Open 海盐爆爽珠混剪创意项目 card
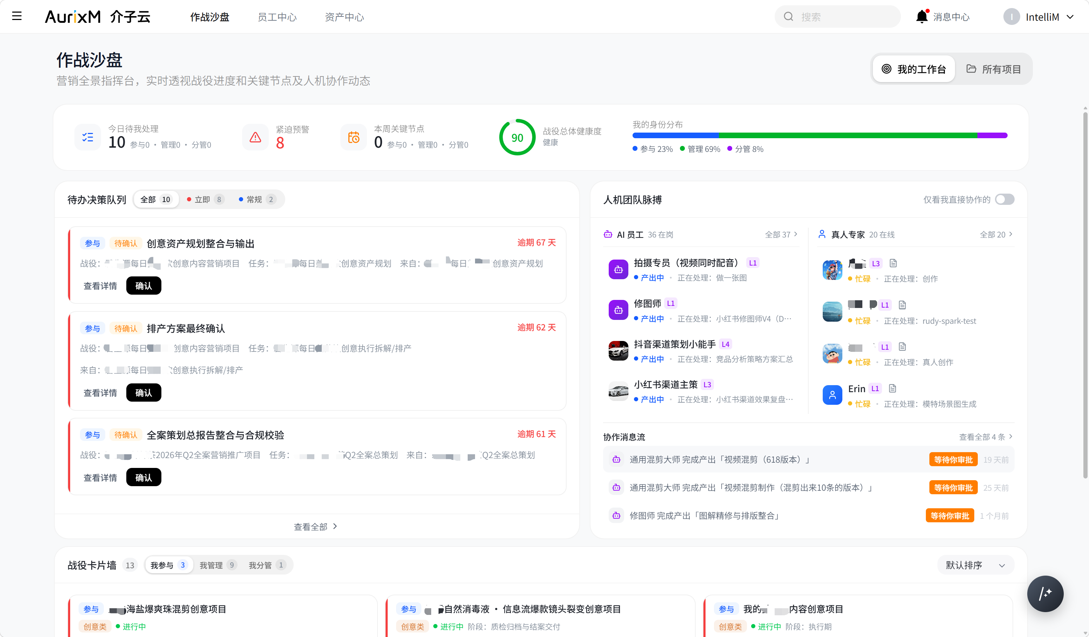The width and height of the screenshot is (1089, 637). [x=222, y=616]
